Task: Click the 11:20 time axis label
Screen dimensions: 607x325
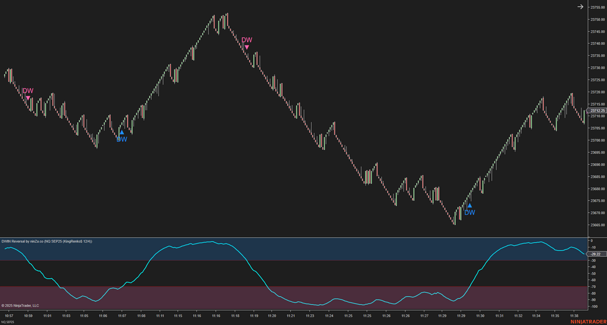Action: [x=271, y=317]
